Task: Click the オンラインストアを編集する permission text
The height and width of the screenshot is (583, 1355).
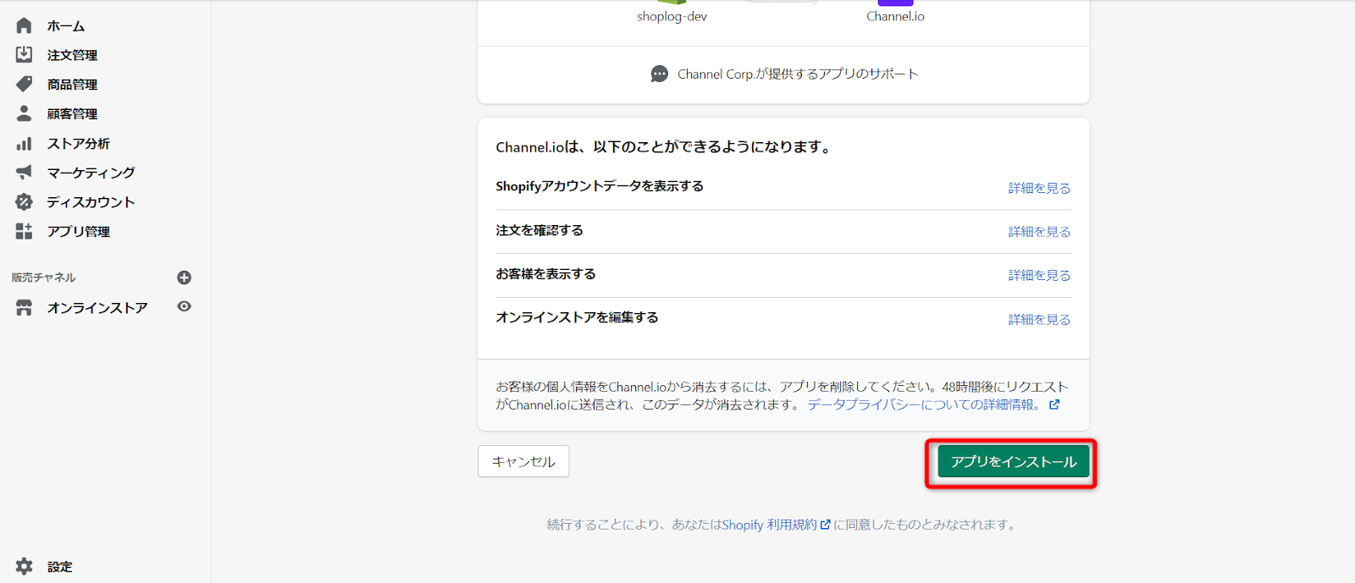Action: pyautogui.click(x=577, y=317)
